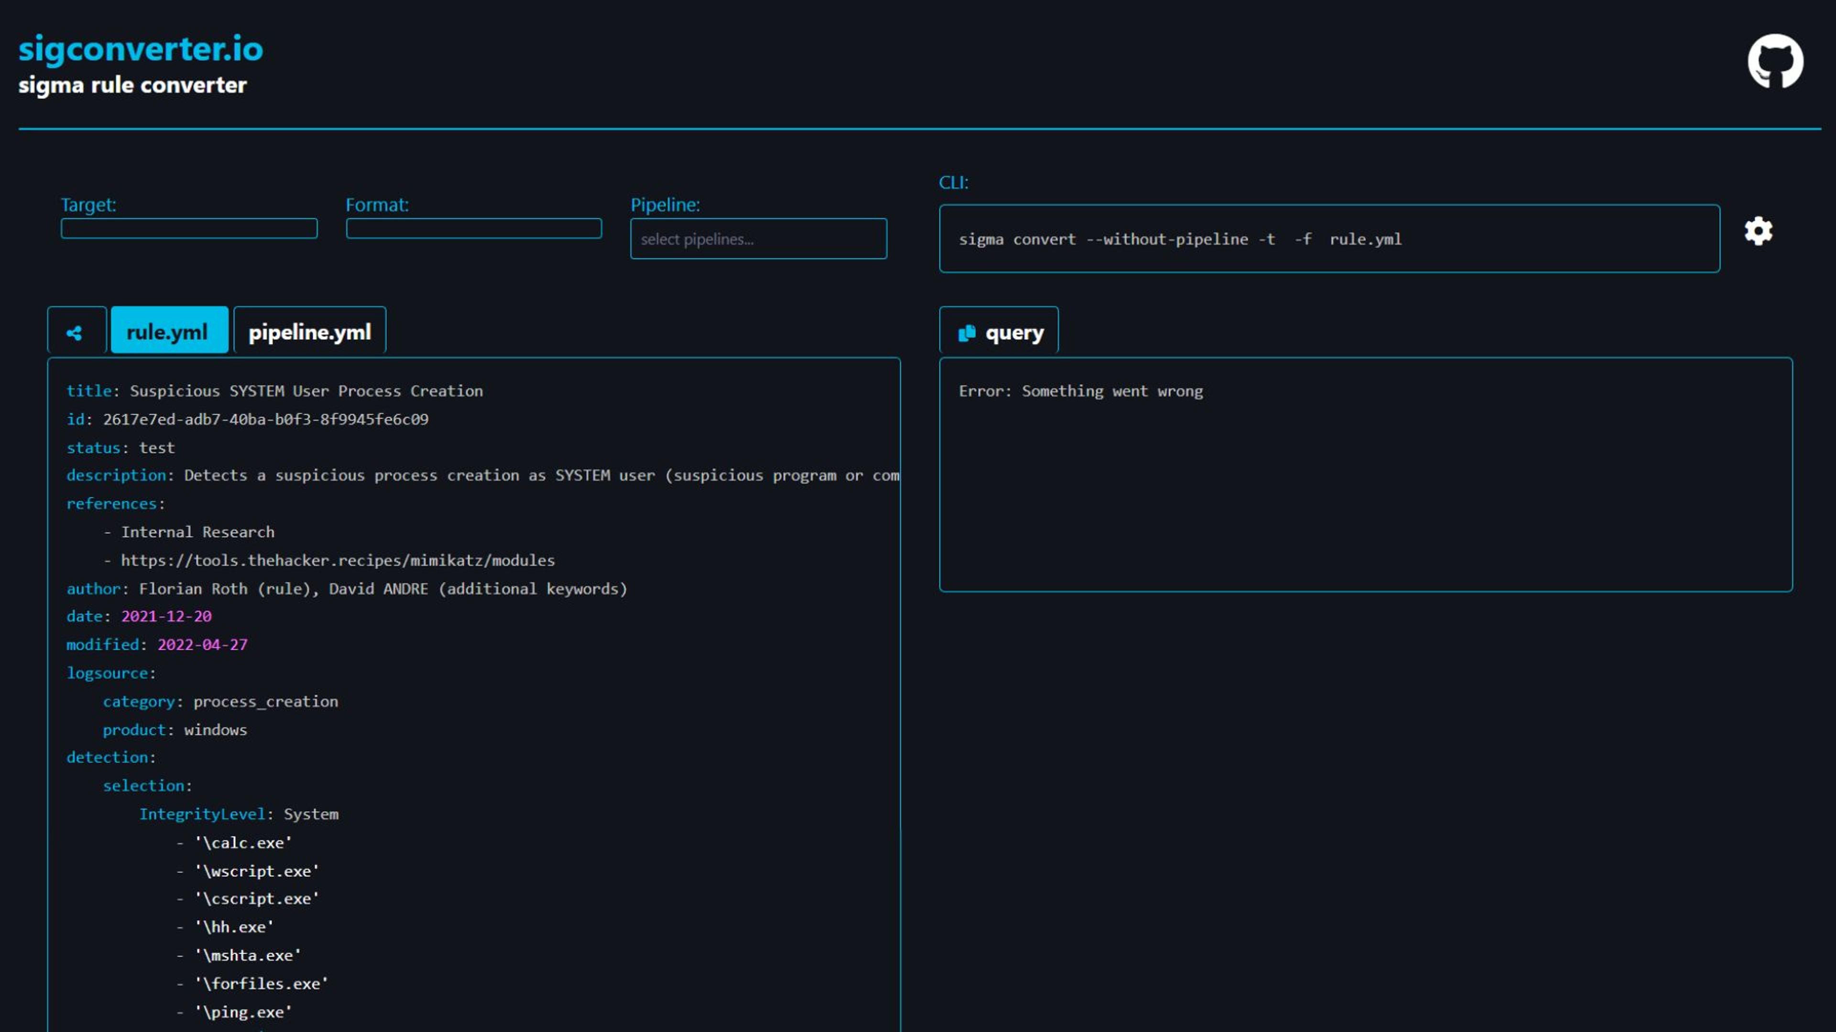Click the date value 2021-12-20
Screen dimensions: 1836x1032
pos(166,617)
